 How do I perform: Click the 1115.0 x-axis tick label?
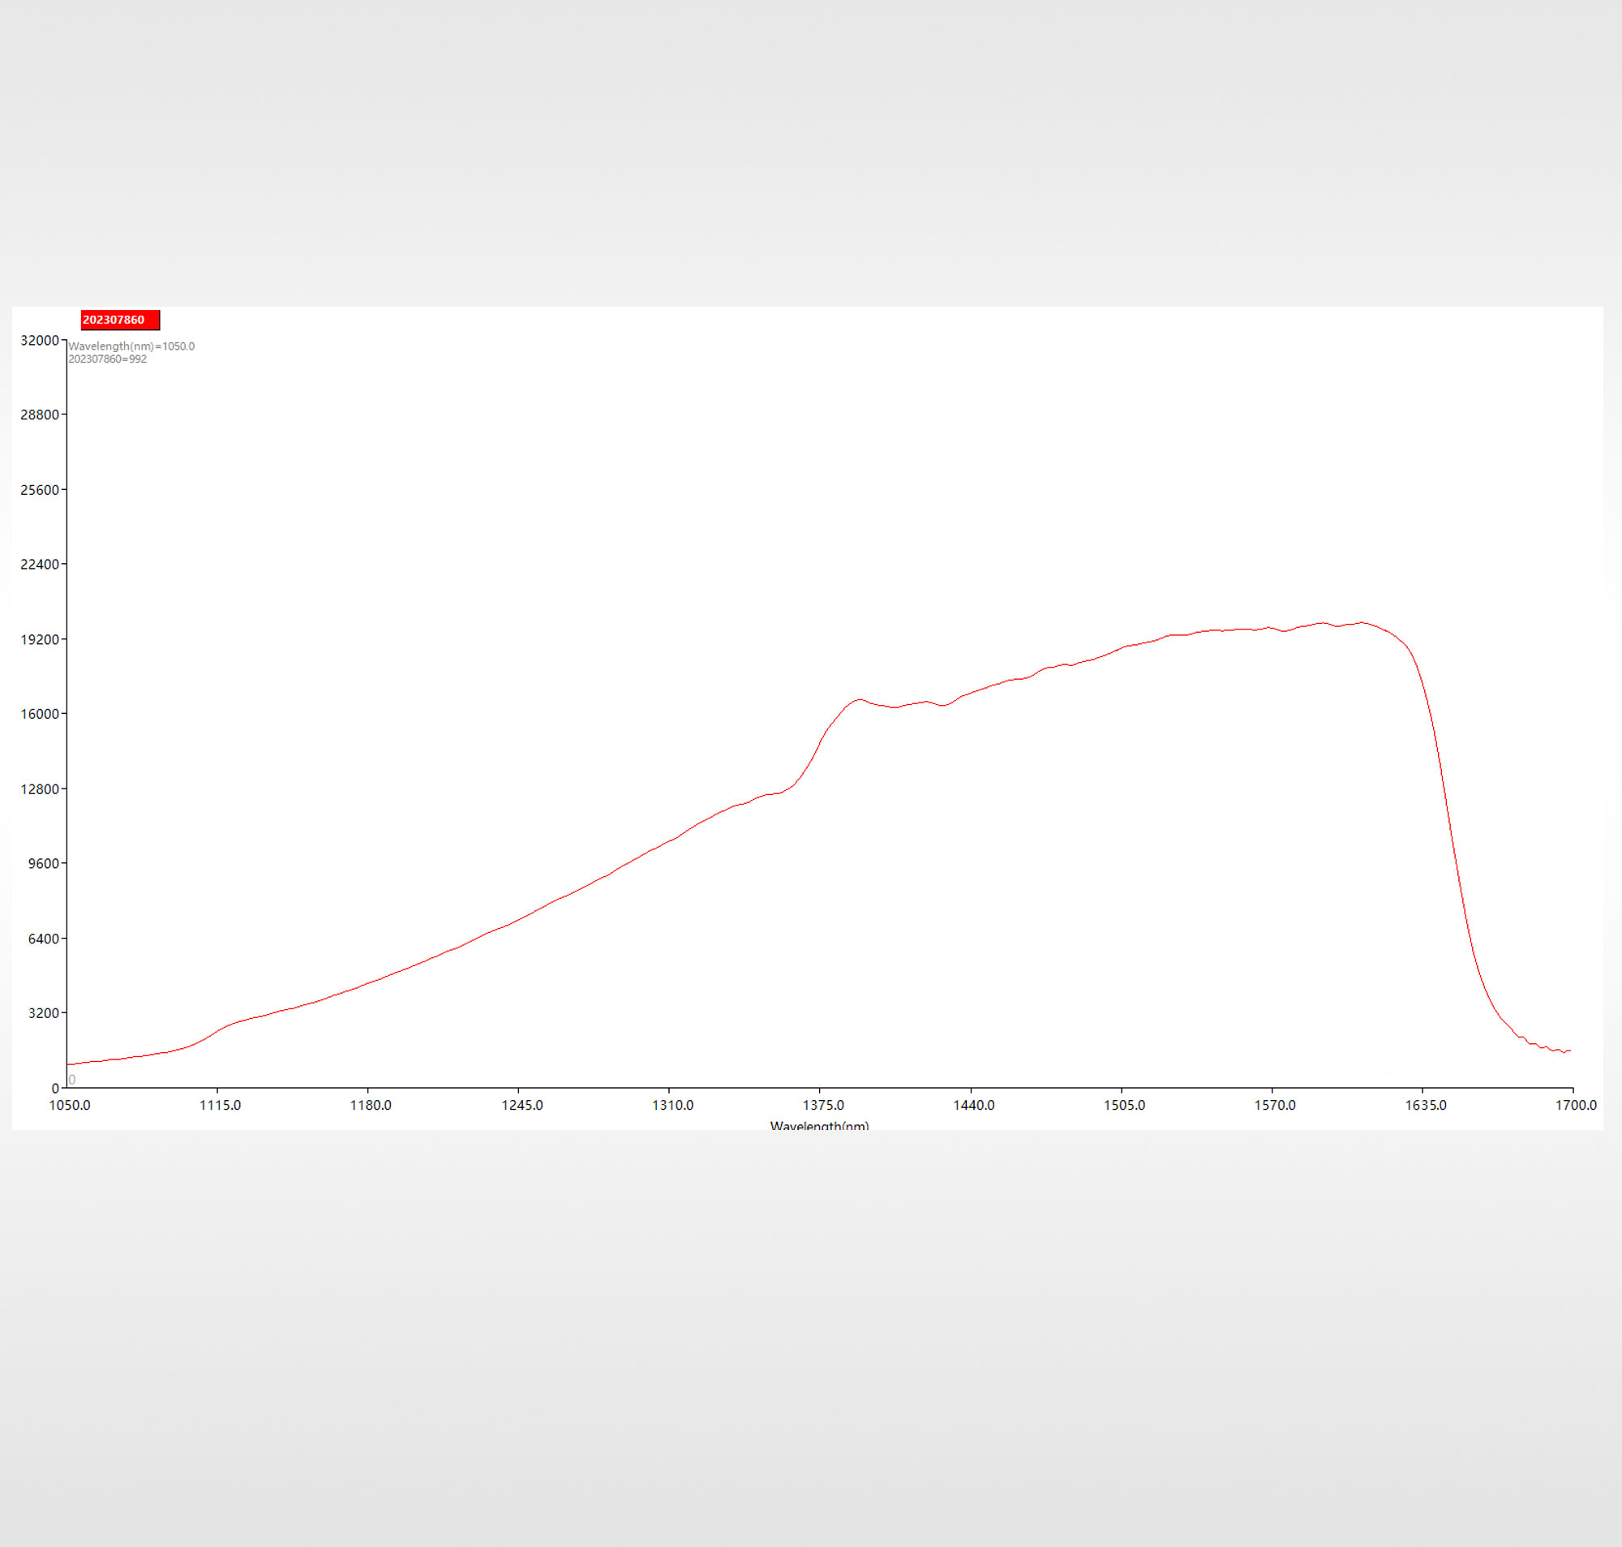click(x=220, y=1105)
